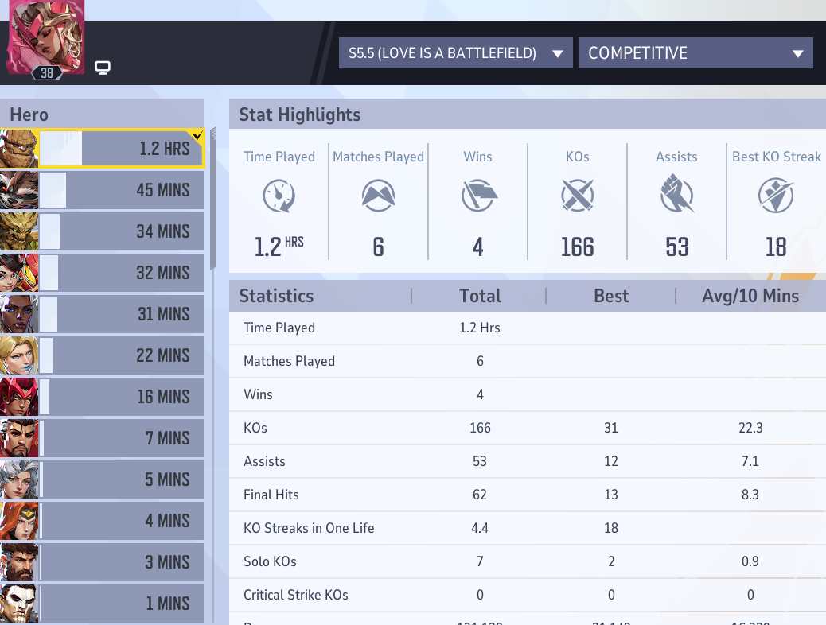This screenshot has width=826, height=625.
Task: Click the Time Played value 1.2 Hrs in table
Action: (x=479, y=328)
